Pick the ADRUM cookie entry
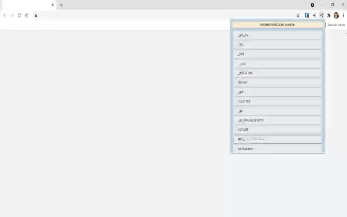Screen dimensions: 347x217 click(278, 130)
